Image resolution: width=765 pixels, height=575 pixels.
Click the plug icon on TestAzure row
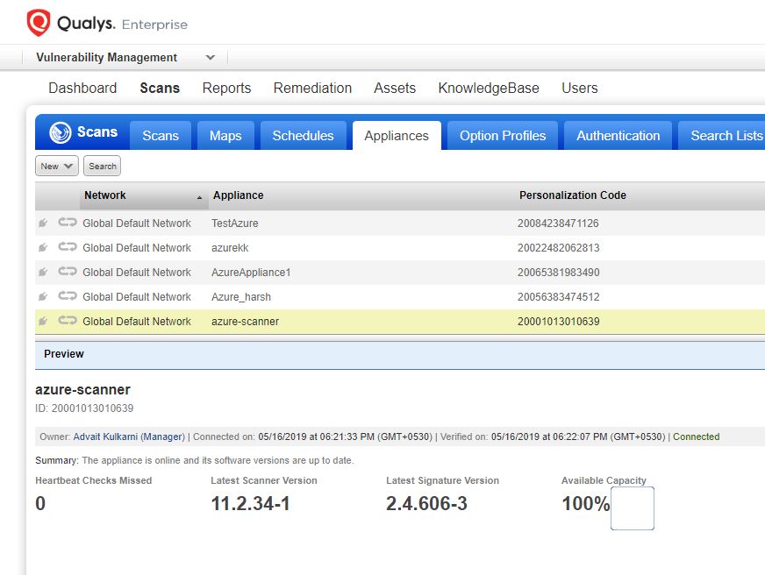42,223
